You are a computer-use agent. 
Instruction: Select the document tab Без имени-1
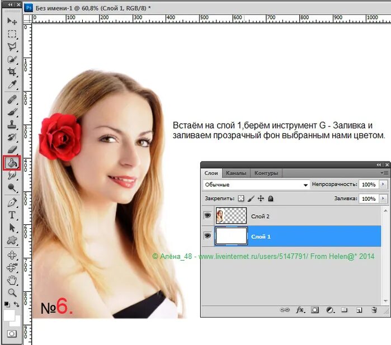pyautogui.click(x=93, y=8)
